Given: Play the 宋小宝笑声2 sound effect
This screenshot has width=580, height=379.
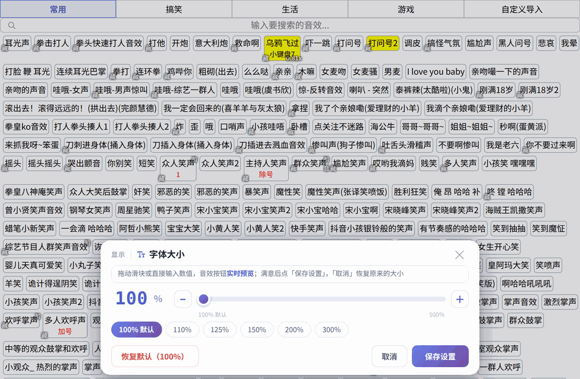Looking at the screenshot, I should pyautogui.click(x=268, y=210).
